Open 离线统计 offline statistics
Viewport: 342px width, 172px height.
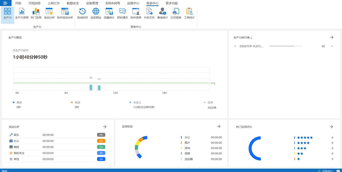click(162, 13)
